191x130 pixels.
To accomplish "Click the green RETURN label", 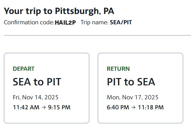I will coord(118,69).
